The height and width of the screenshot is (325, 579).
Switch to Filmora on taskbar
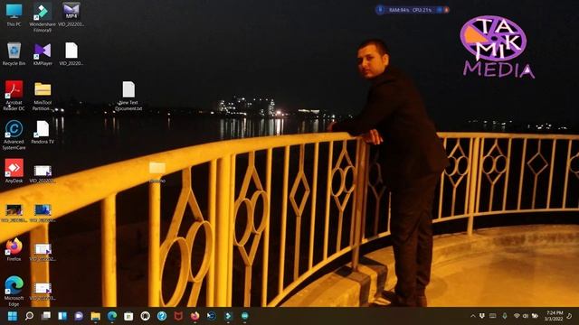(228, 316)
